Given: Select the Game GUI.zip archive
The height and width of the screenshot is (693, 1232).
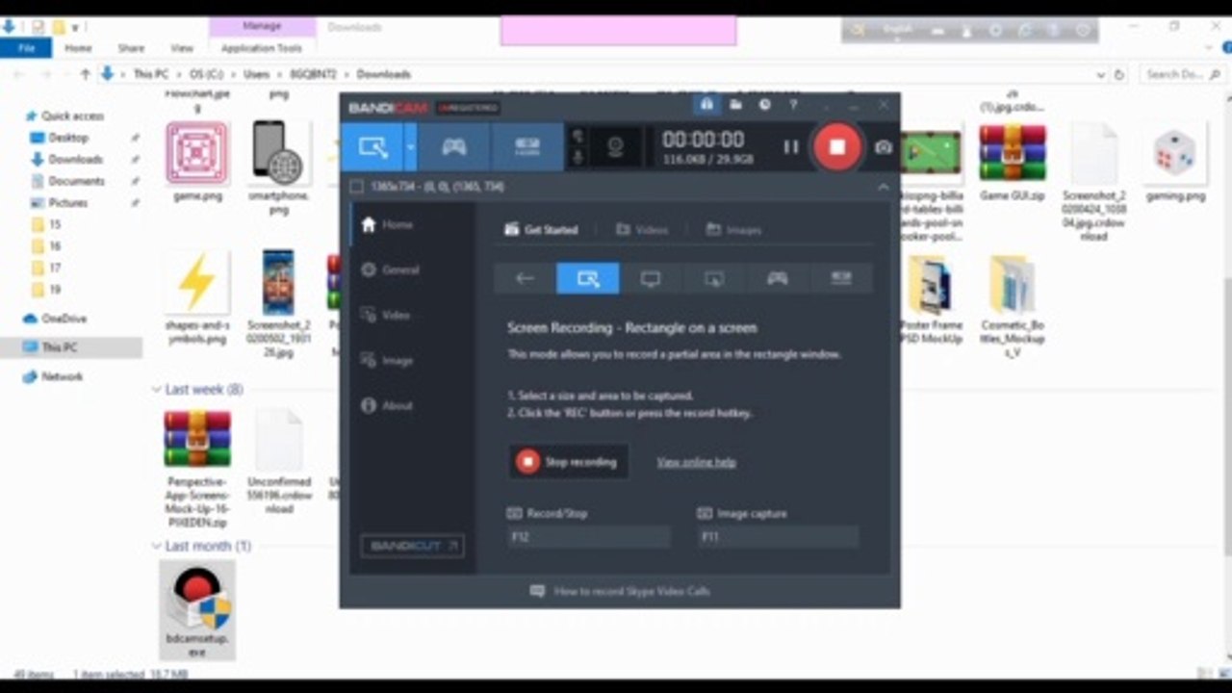Looking at the screenshot, I should [x=1012, y=161].
